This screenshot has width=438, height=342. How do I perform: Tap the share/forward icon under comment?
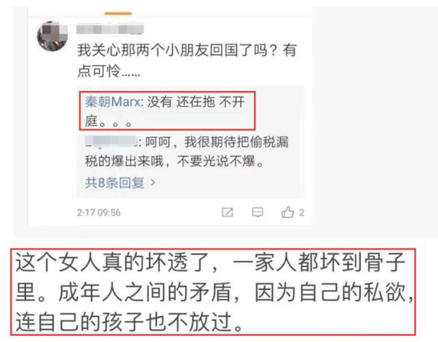click(x=228, y=212)
